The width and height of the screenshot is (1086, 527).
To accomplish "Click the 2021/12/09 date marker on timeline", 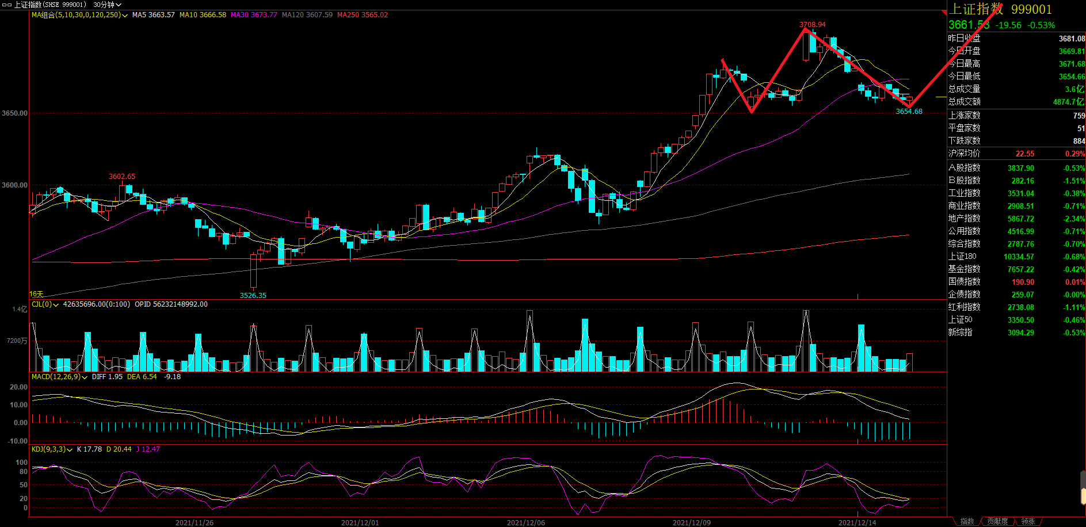I will coord(691,522).
